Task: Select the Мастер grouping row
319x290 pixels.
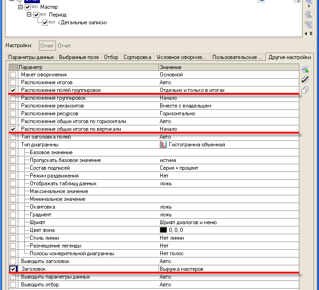Action: [x=49, y=7]
